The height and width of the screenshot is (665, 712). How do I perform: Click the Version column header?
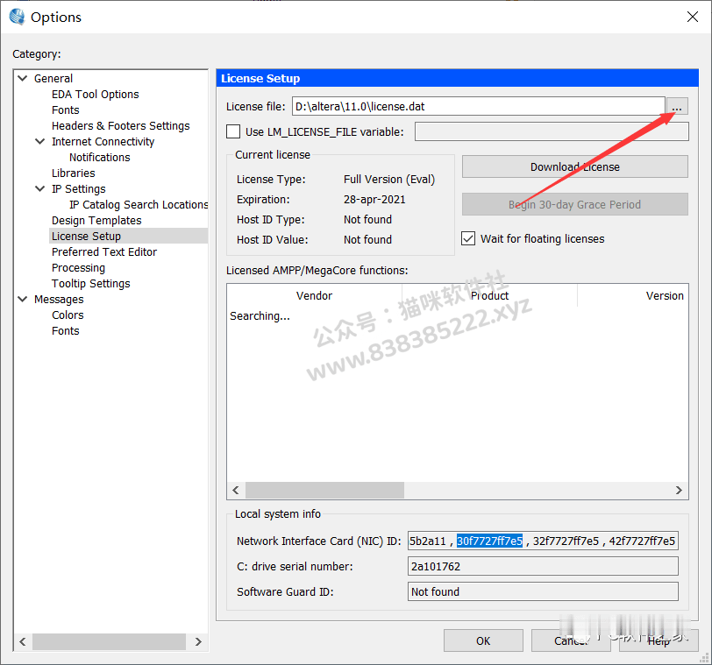click(633, 296)
